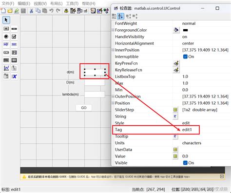
Task: Open the 文件(F) menu
Action: point(8,3)
